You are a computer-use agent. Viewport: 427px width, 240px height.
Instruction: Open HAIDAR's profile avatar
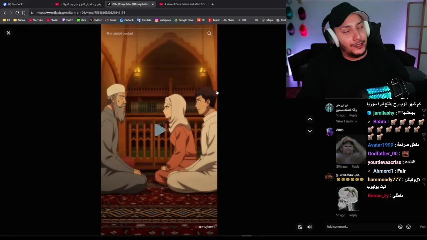coord(329,177)
